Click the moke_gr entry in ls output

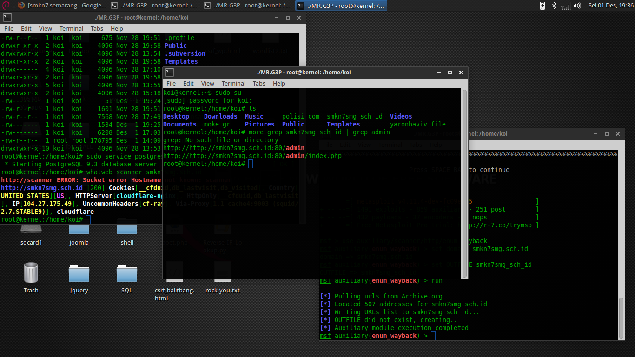point(217,125)
